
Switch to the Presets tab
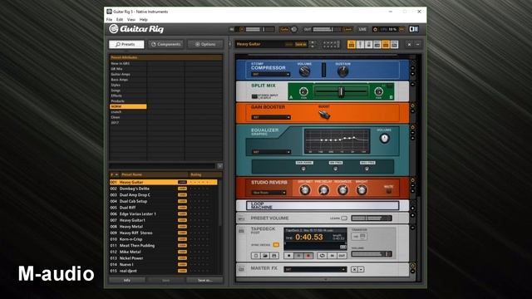pyautogui.click(x=126, y=44)
